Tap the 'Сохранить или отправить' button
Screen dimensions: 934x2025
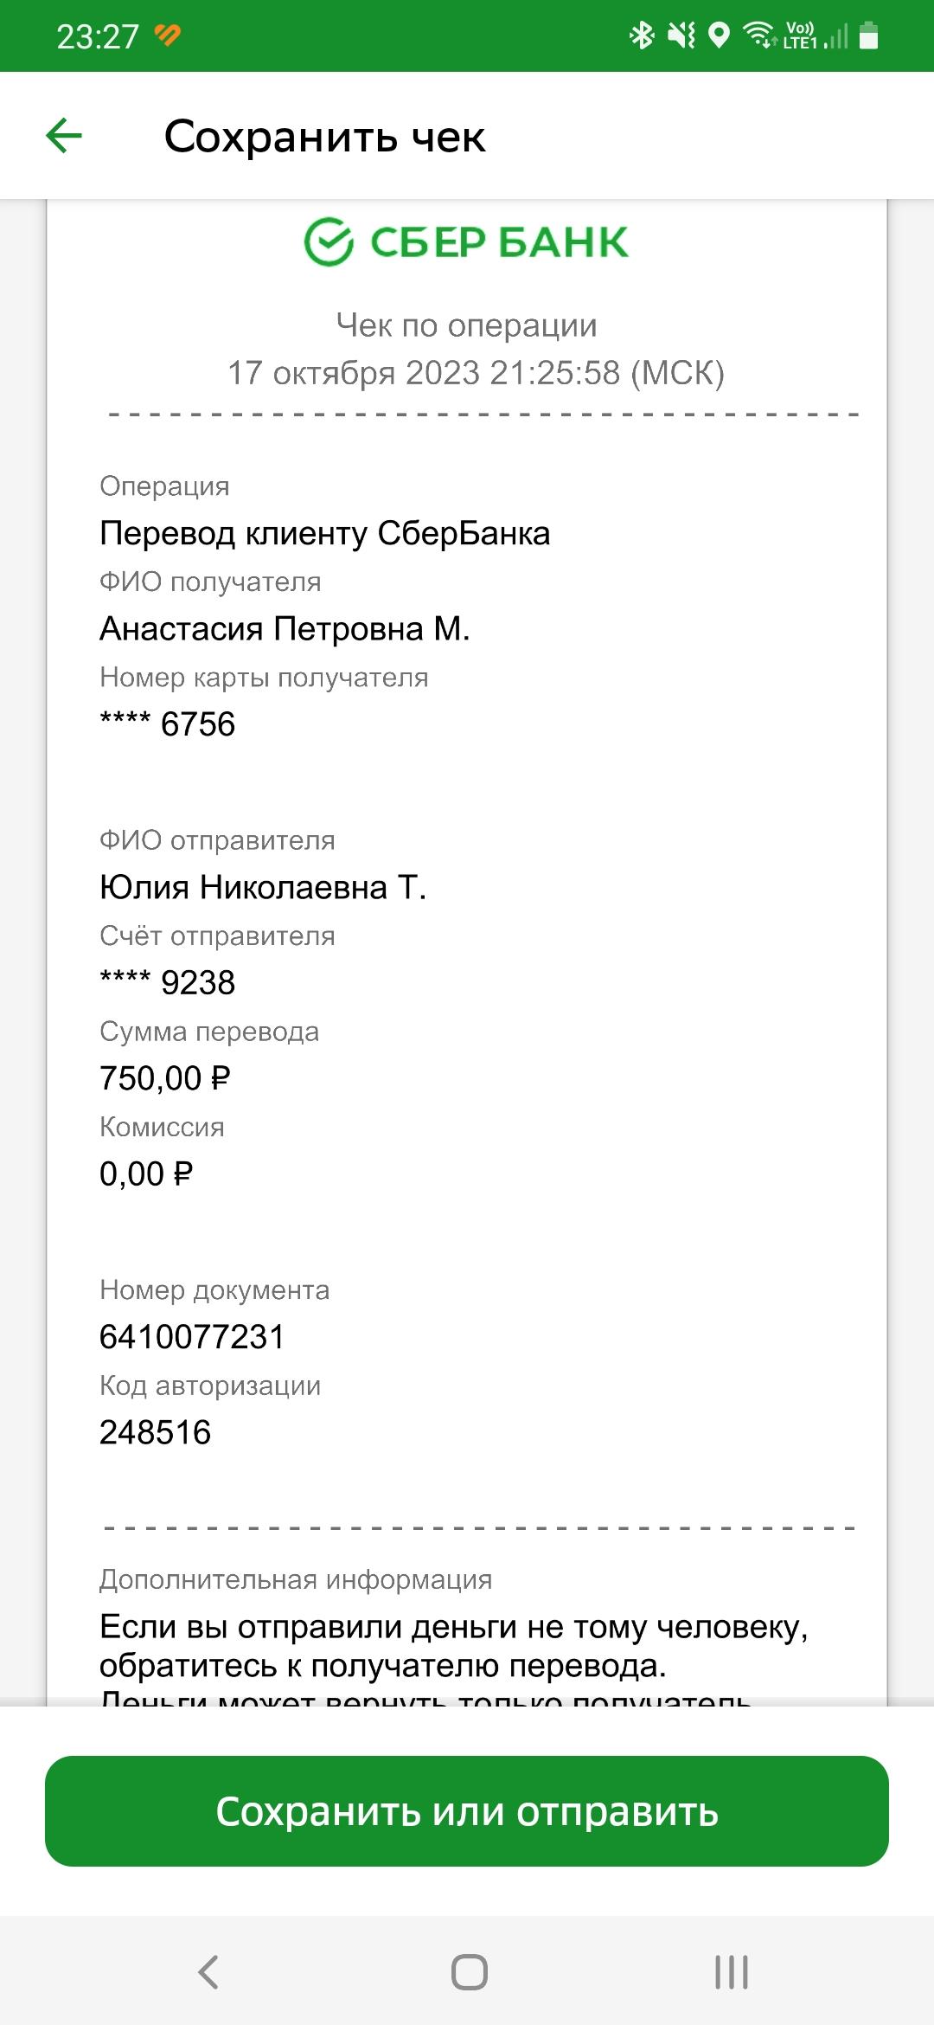(x=467, y=1811)
